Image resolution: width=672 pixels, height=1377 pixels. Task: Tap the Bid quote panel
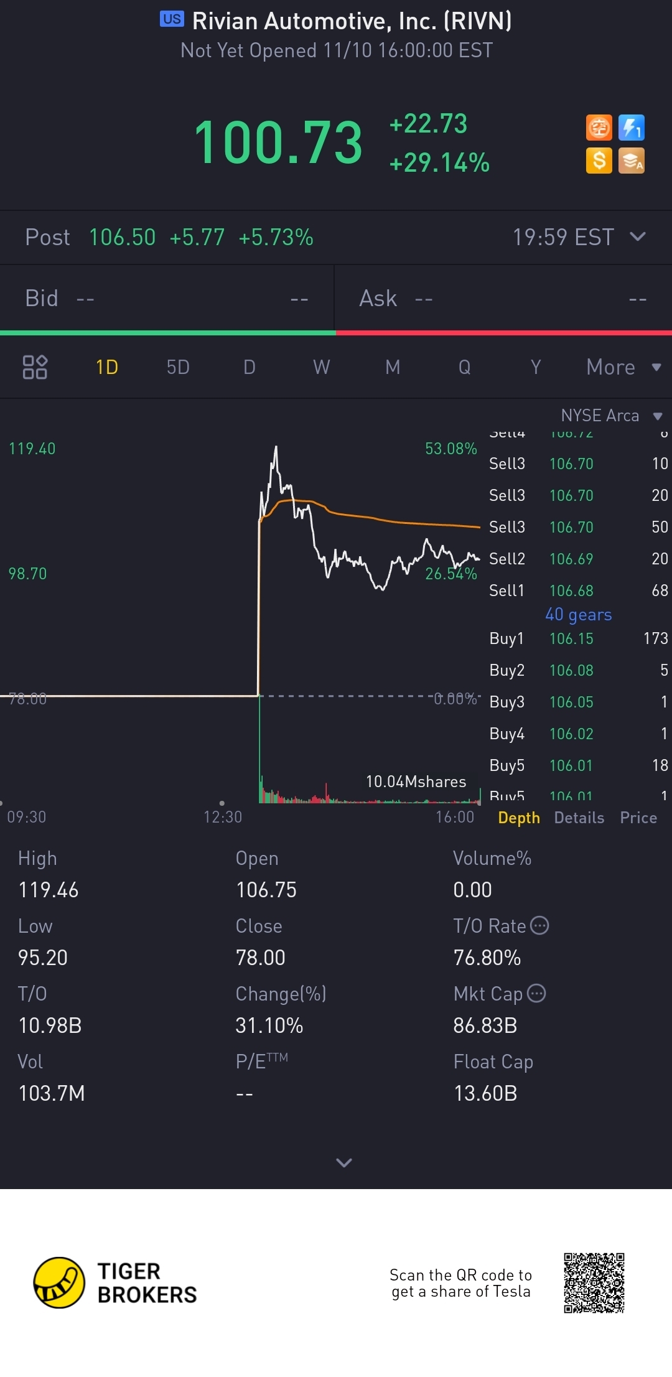(167, 299)
